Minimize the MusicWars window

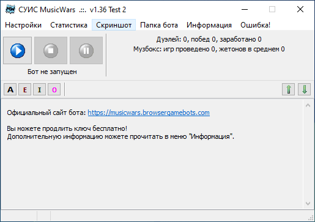(x=245, y=9)
